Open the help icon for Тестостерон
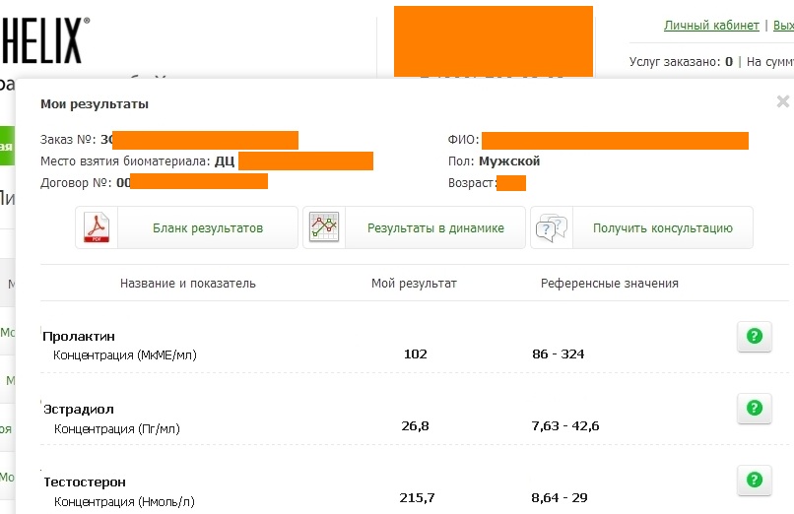Image resolution: width=794 pixels, height=514 pixels. (x=754, y=481)
